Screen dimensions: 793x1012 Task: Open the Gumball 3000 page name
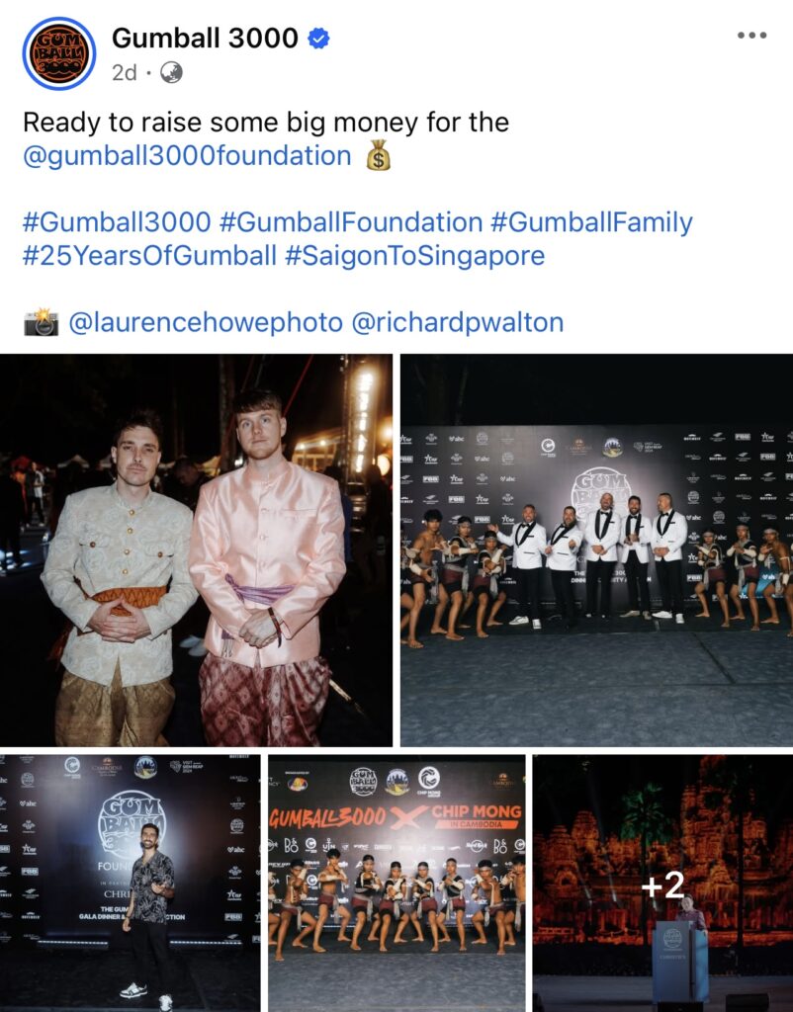(205, 39)
